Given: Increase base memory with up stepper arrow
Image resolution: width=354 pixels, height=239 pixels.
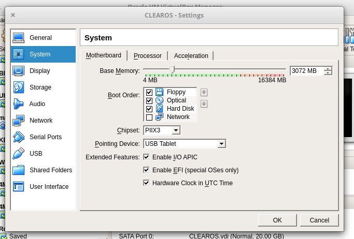Looking at the screenshot, I should (x=328, y=69).
